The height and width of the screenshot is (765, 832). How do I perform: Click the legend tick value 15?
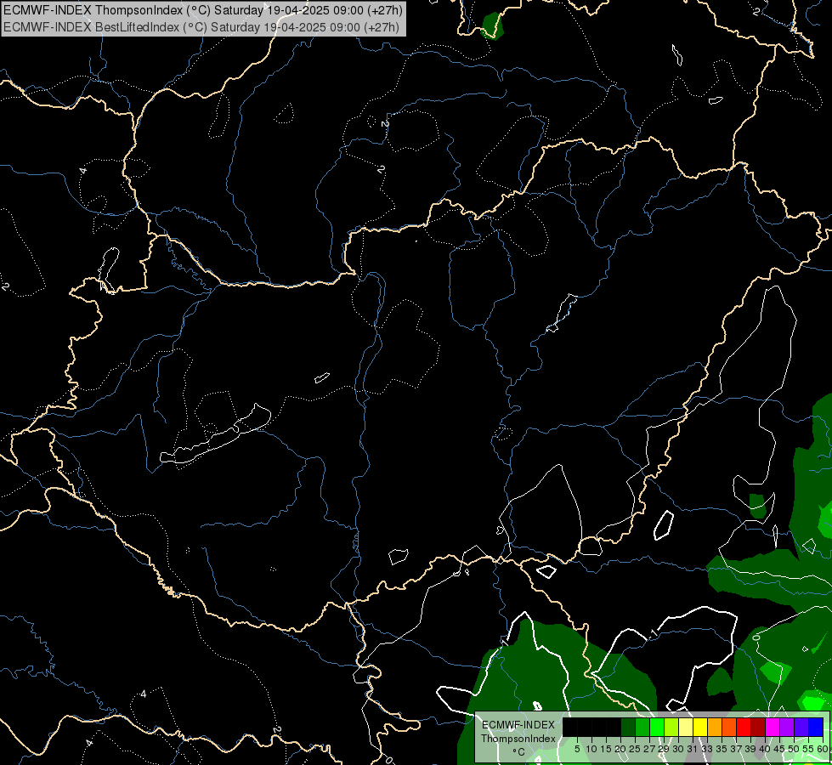point(606,749)
